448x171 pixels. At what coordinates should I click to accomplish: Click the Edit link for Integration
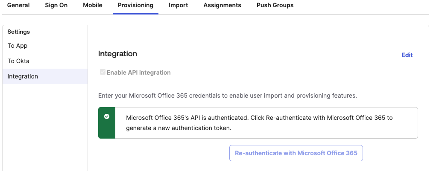407,55
